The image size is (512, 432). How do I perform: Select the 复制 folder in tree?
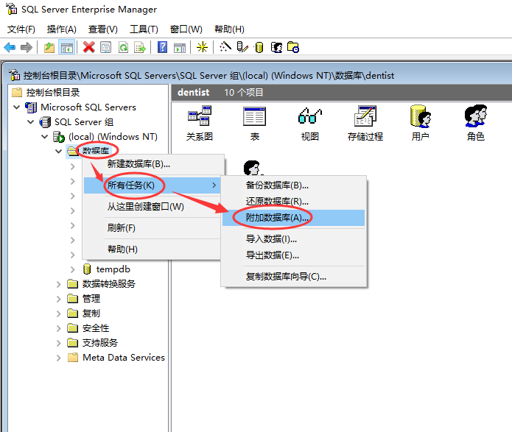[91, 314]
